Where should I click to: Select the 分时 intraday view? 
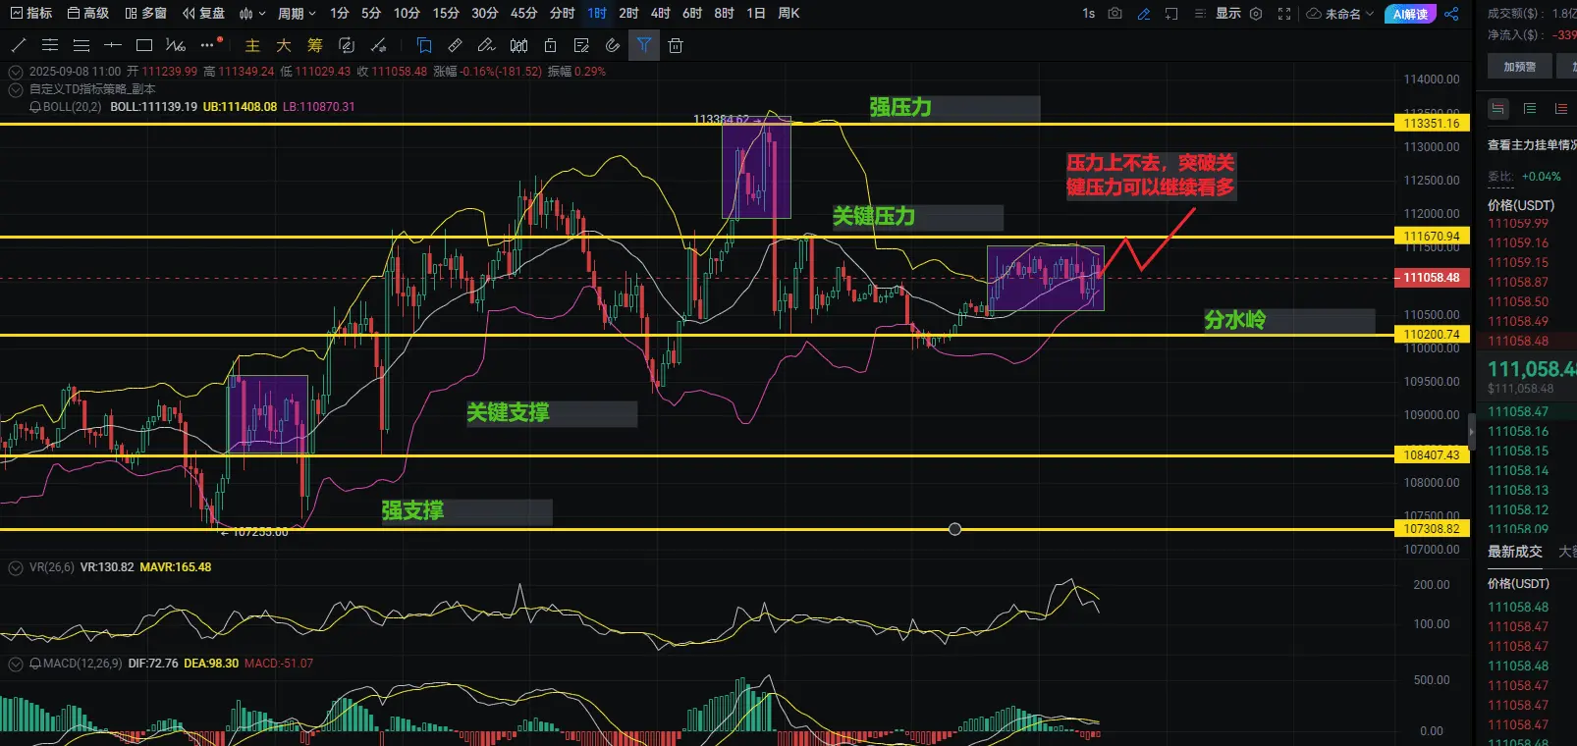(x=563, y=14)
